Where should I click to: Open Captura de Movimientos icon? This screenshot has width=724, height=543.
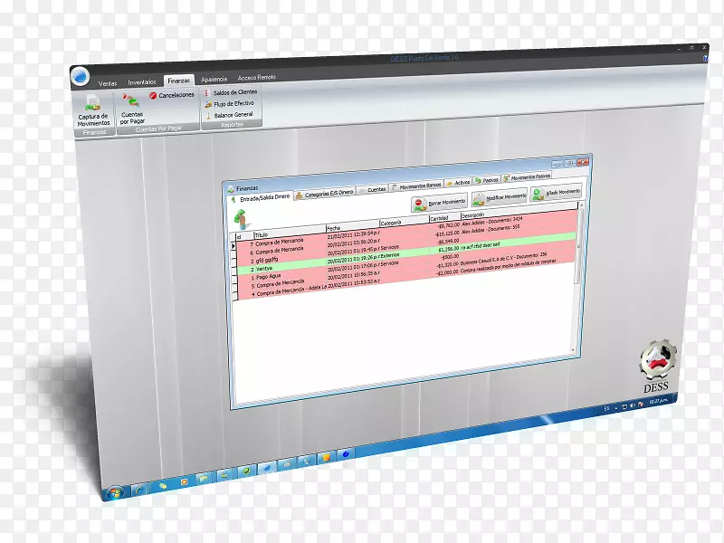point(91,108)
